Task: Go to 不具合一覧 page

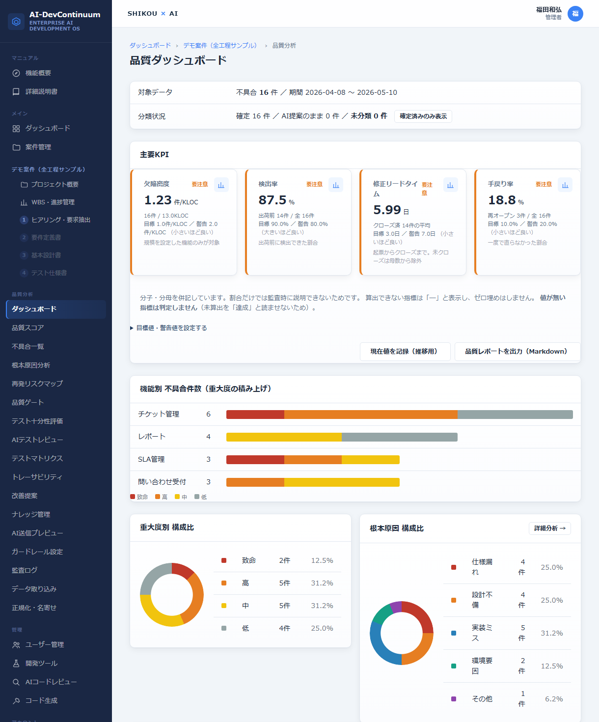Action: 56,347
